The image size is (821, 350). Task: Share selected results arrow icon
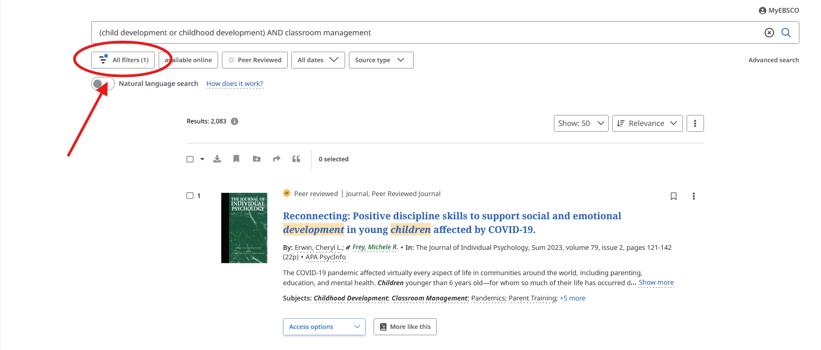point(277,159)
